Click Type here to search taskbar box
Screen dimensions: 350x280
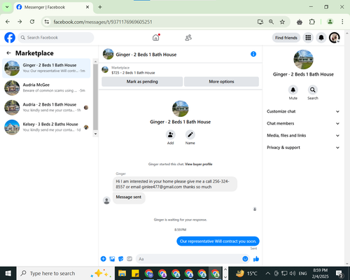coord(65,273)
